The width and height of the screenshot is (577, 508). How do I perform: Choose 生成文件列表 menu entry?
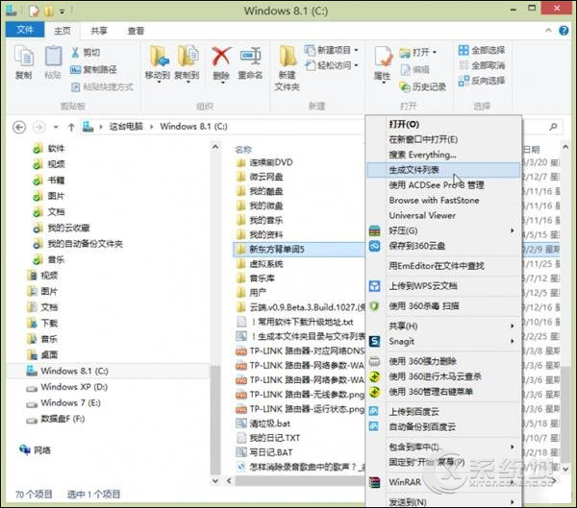[x=443, y=170]
